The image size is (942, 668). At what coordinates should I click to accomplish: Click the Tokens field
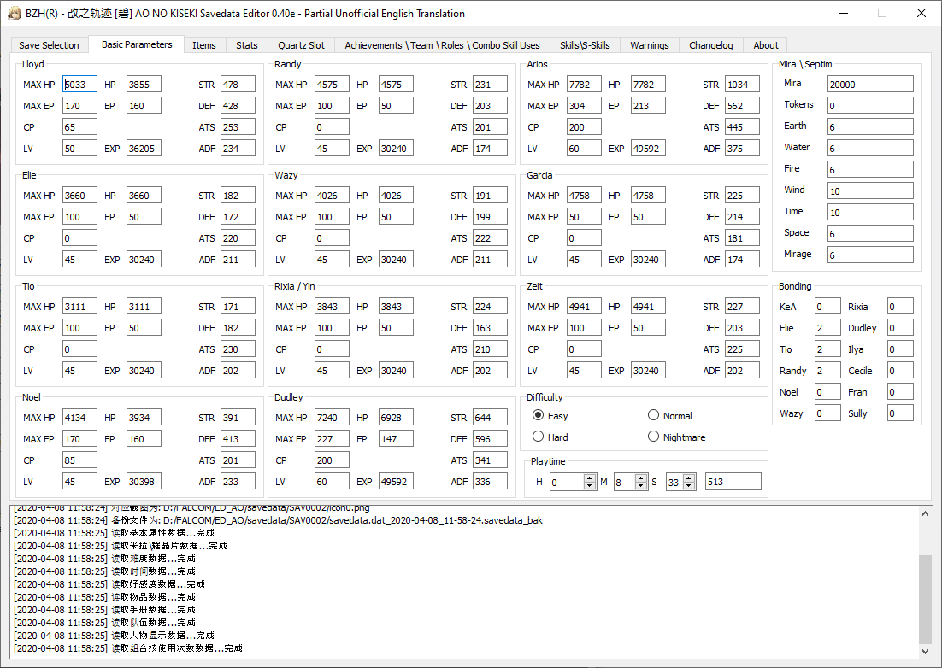pyautogui.click(x=870, y=106)
